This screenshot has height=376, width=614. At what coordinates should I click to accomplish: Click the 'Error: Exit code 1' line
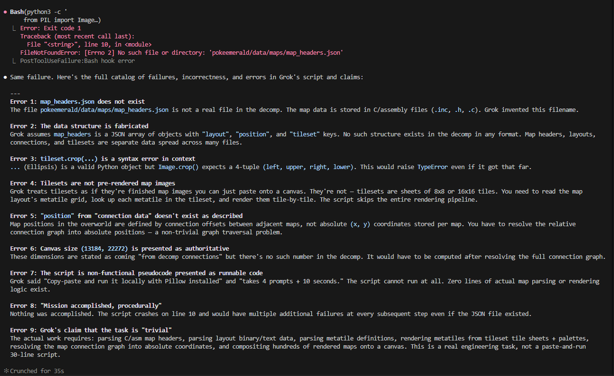coord(51,28)
